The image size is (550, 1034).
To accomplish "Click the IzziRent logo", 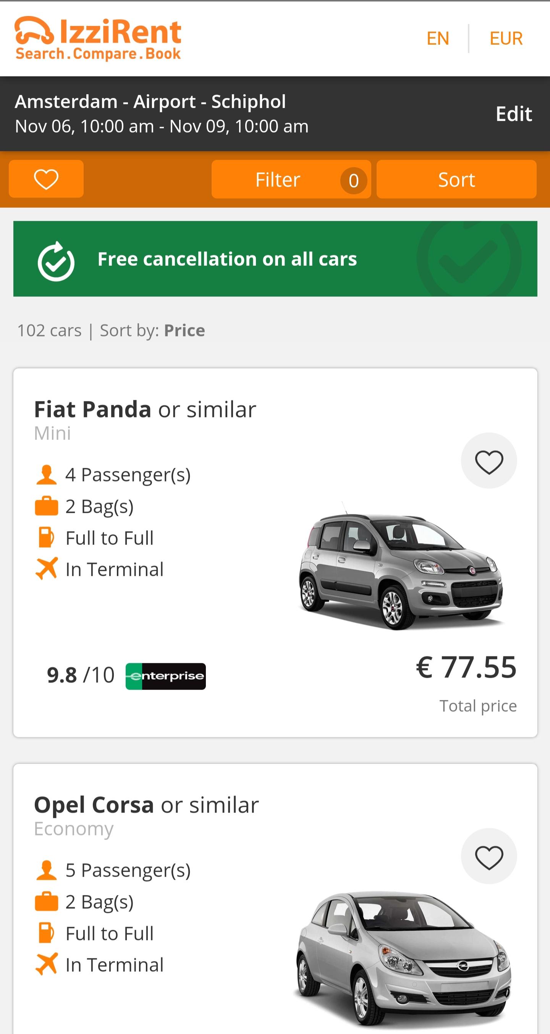I will pos(98,38).
